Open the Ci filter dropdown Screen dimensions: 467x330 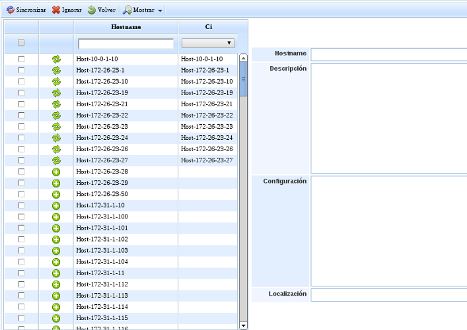tap(209, 43)
